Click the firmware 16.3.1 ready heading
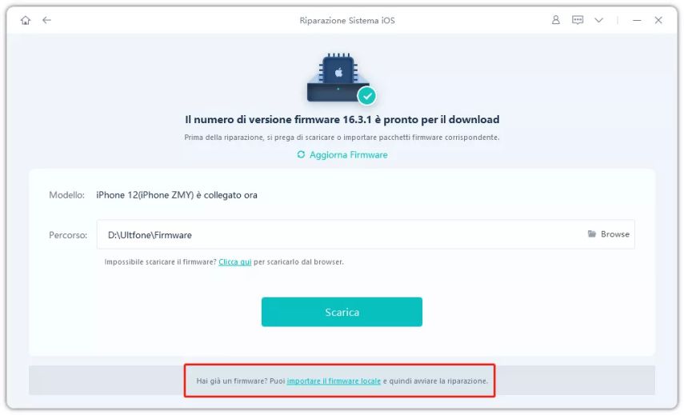This screenshot has width=684, height=415. (x=342, y=119)
